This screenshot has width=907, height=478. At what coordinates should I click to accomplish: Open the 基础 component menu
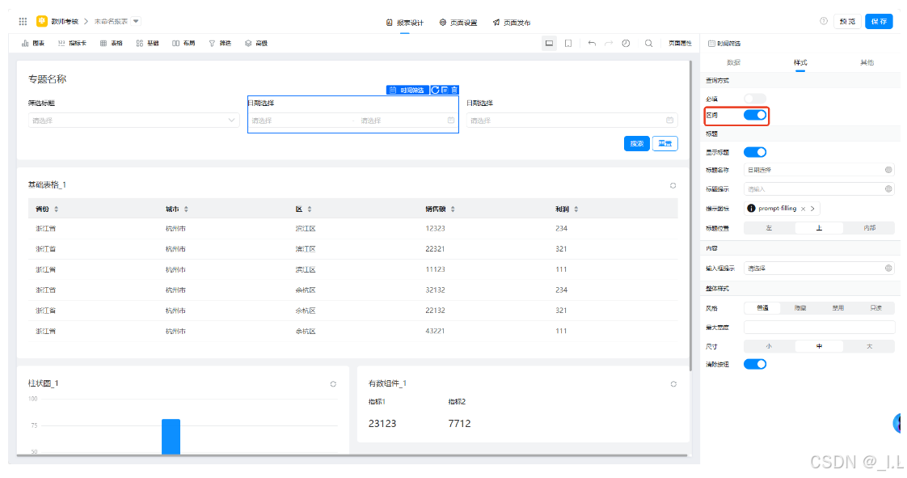[147, 44]
